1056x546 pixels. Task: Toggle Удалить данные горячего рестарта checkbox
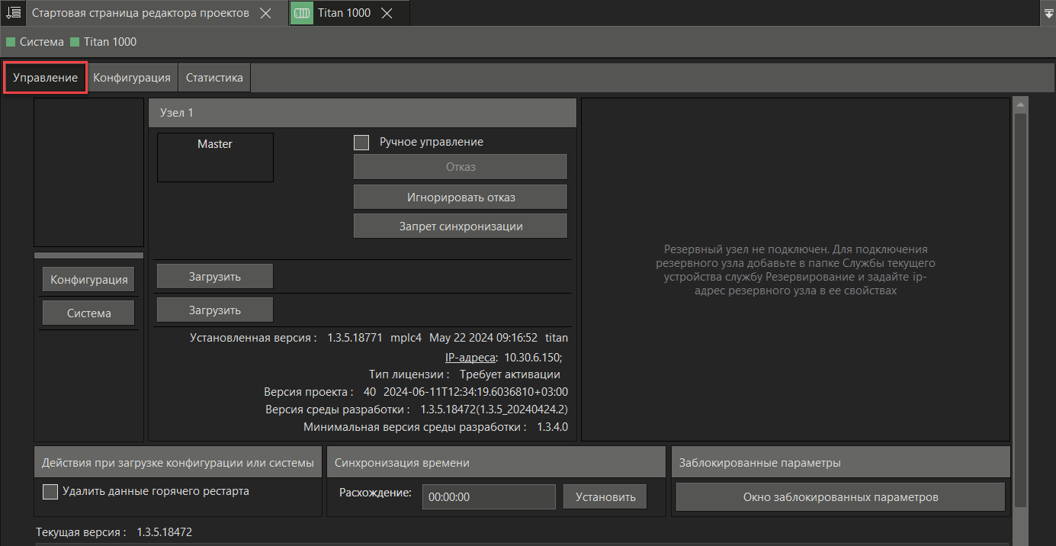[x=50, y=492]
